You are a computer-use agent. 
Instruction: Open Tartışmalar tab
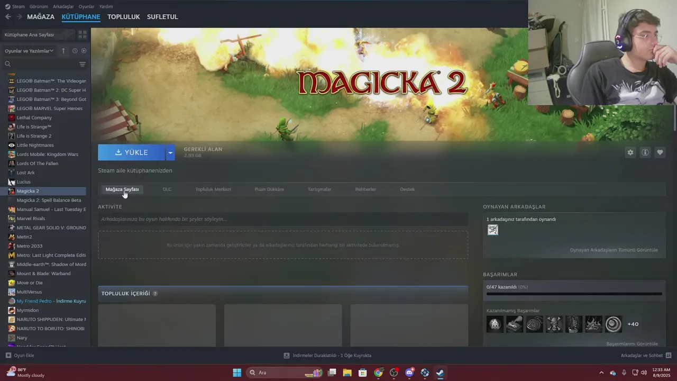tap(319, 189)
